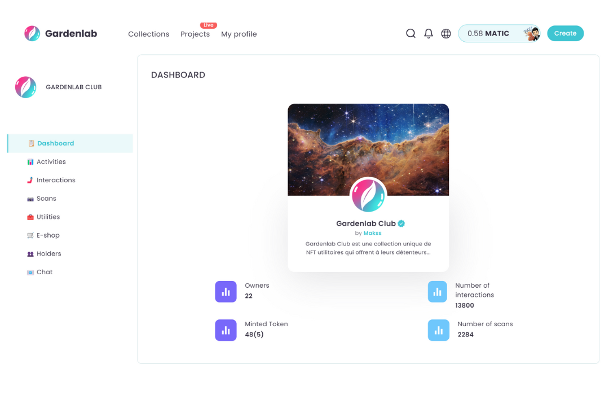
Task: Click the Owners purple stats icon
Action: click(x=226, y=292)
